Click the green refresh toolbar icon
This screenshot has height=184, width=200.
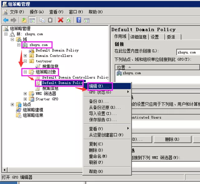coord(68,20)
